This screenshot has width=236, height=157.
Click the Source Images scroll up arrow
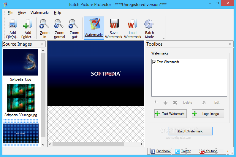[43, 50]
